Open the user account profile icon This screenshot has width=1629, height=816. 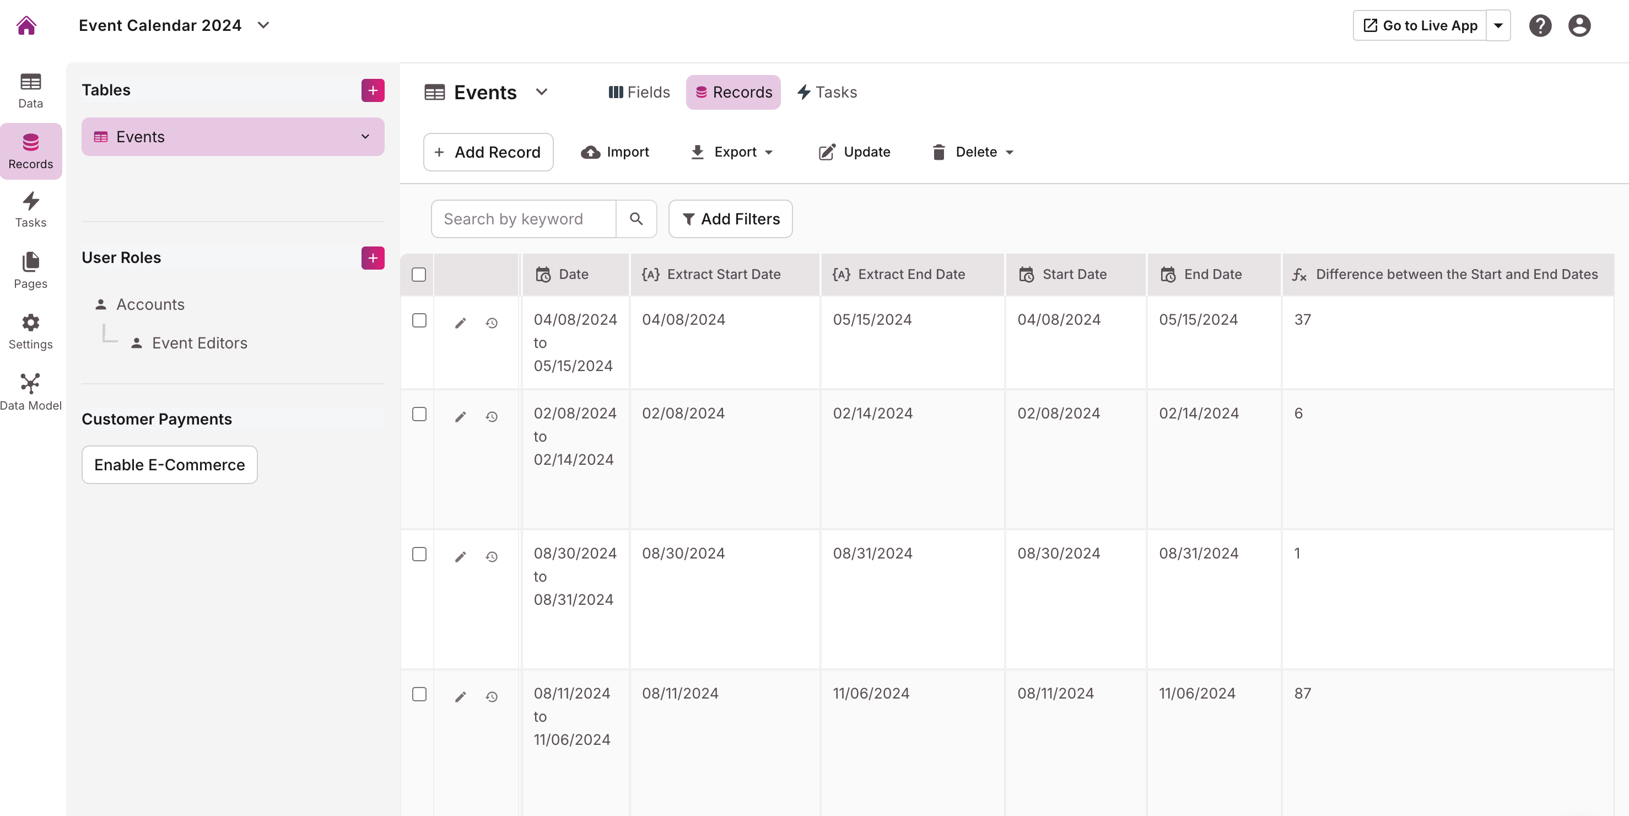1579,25
